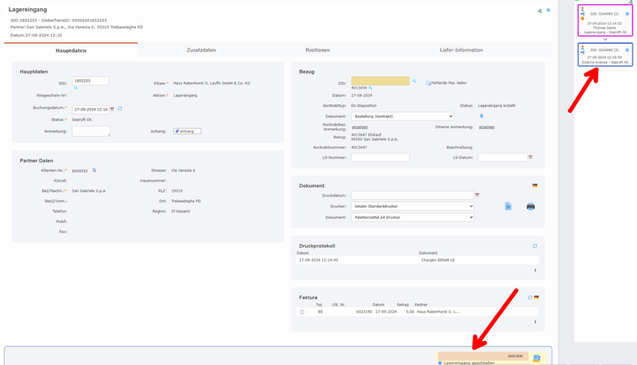The width and height of the screenshot is (637, 365).
Task: Click anzeigen link for Kontraktbez. Anmerkung
Action: [x=359, y=127]
